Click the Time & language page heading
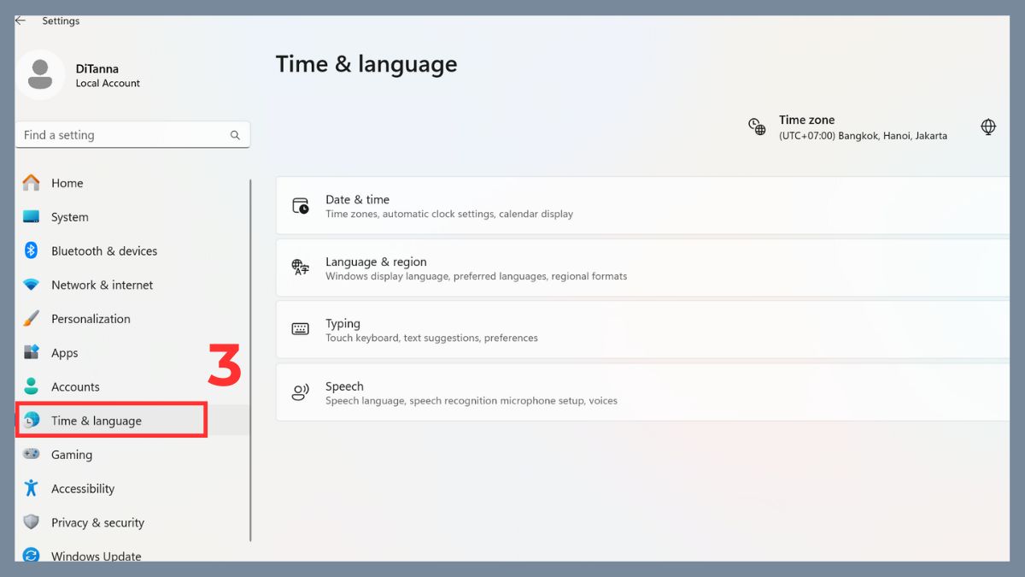This screenshot has height=577, width=1025. point(366,64)
